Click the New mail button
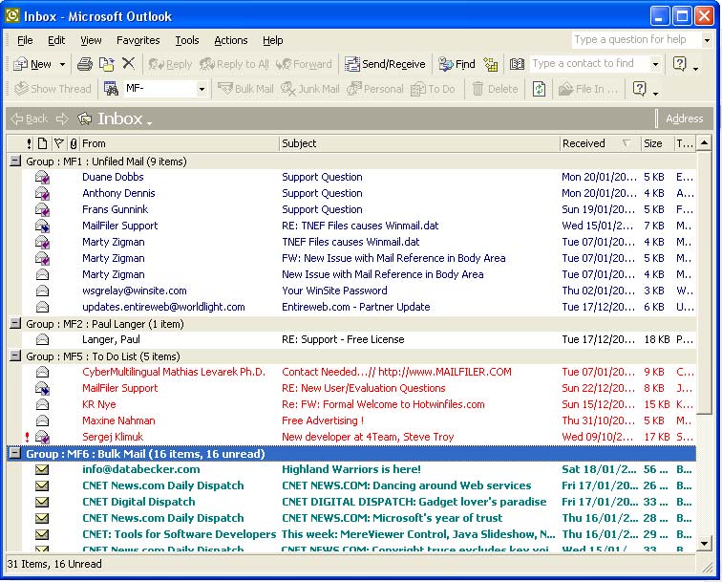The width and height of the screenshot is (722, 582). pos(32,65)
